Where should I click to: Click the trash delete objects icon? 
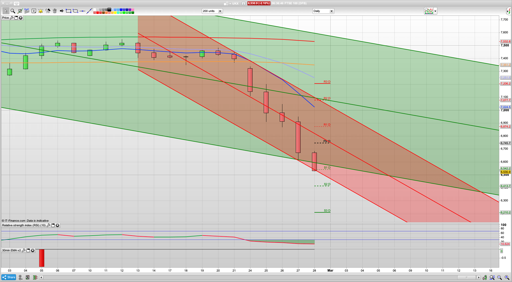(55, 11)
